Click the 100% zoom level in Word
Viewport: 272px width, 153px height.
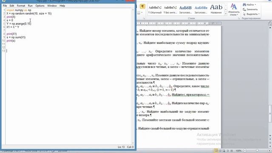click(x=238, y=151)
